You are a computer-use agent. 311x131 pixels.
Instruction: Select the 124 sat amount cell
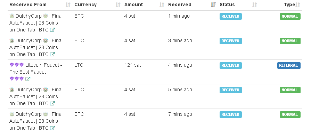pyautogui.click(x=132, y=65)
